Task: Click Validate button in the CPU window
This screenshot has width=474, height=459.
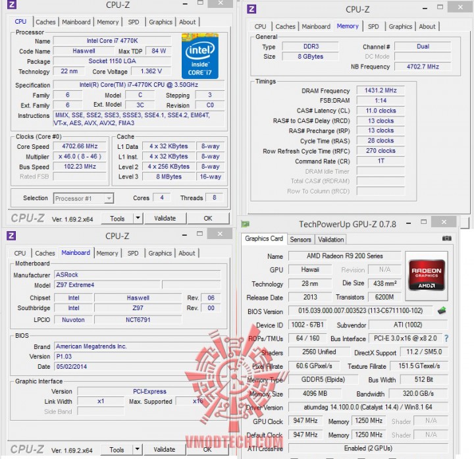Action: 165,219
